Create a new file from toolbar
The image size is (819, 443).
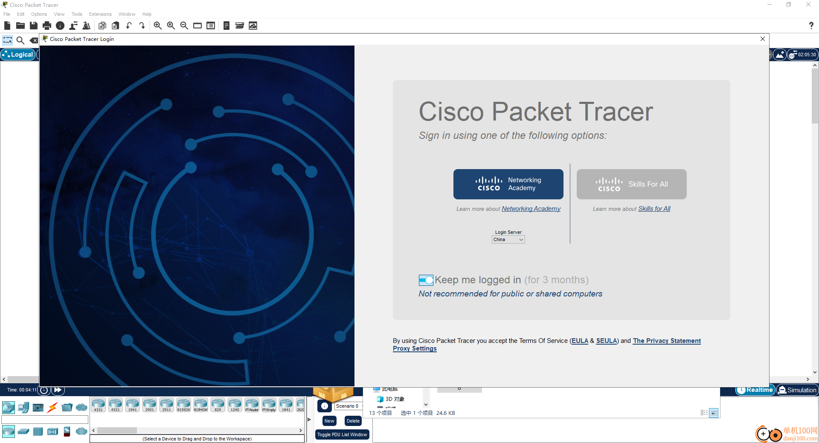click(x=7, y=26)
